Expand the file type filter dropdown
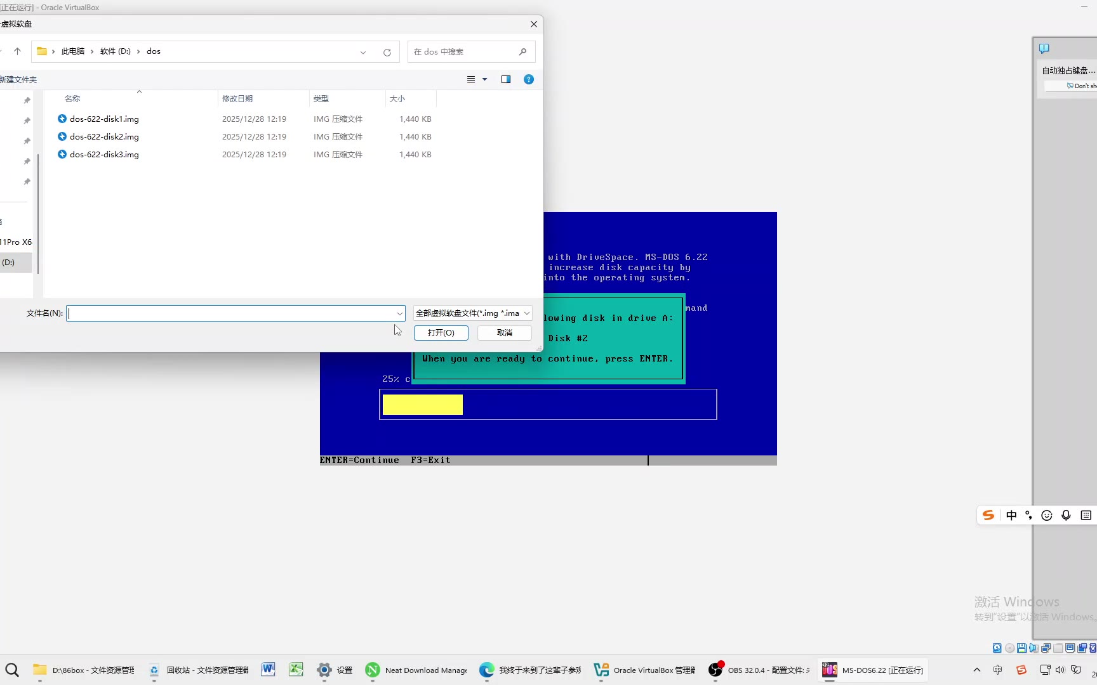The width and height of the screenshot is (1097, 685). pos(526,313)
